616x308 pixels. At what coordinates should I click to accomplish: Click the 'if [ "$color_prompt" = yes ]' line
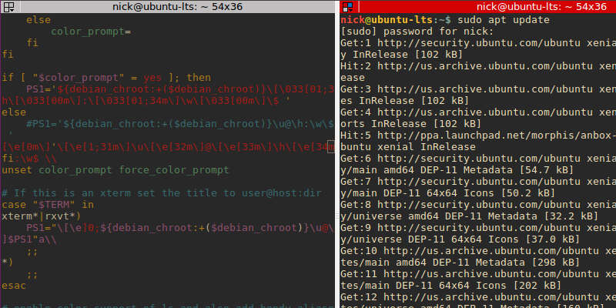pyautogui.click(x=105, y=78)
